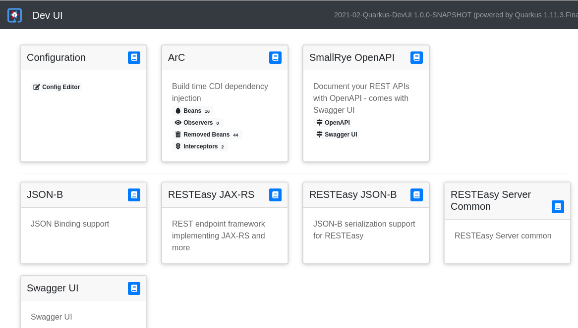Click the OpenAPI signpost icon
578x328 pixels.
(319, 123)
